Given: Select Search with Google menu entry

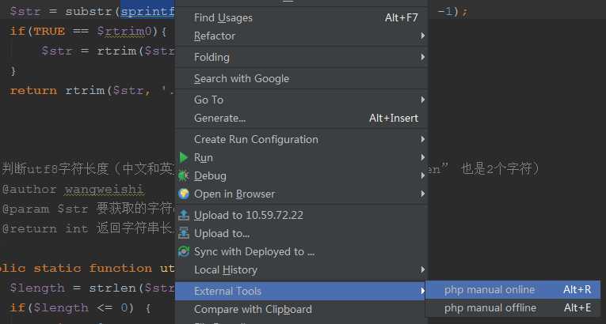Looking at the screenshot, I should coord(242,78).
